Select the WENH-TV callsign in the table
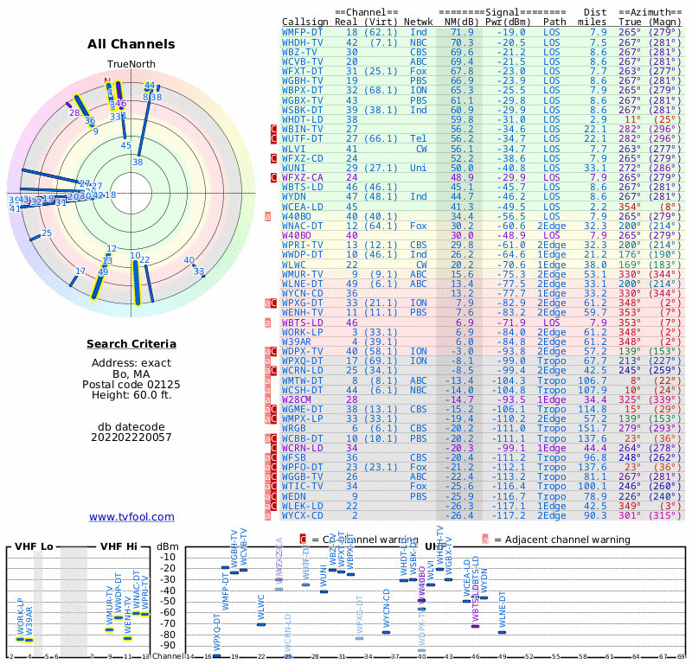692x664 pixels. pos(302,313)
